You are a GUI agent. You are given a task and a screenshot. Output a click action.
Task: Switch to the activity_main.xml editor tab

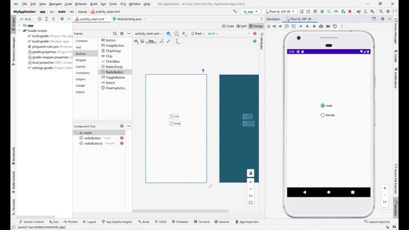tap(91, 19)
